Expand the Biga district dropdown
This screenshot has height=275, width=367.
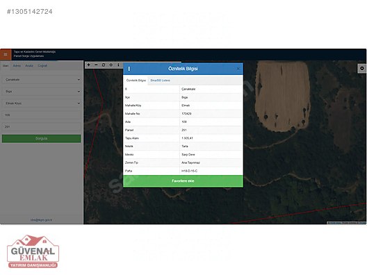(42, 92)
